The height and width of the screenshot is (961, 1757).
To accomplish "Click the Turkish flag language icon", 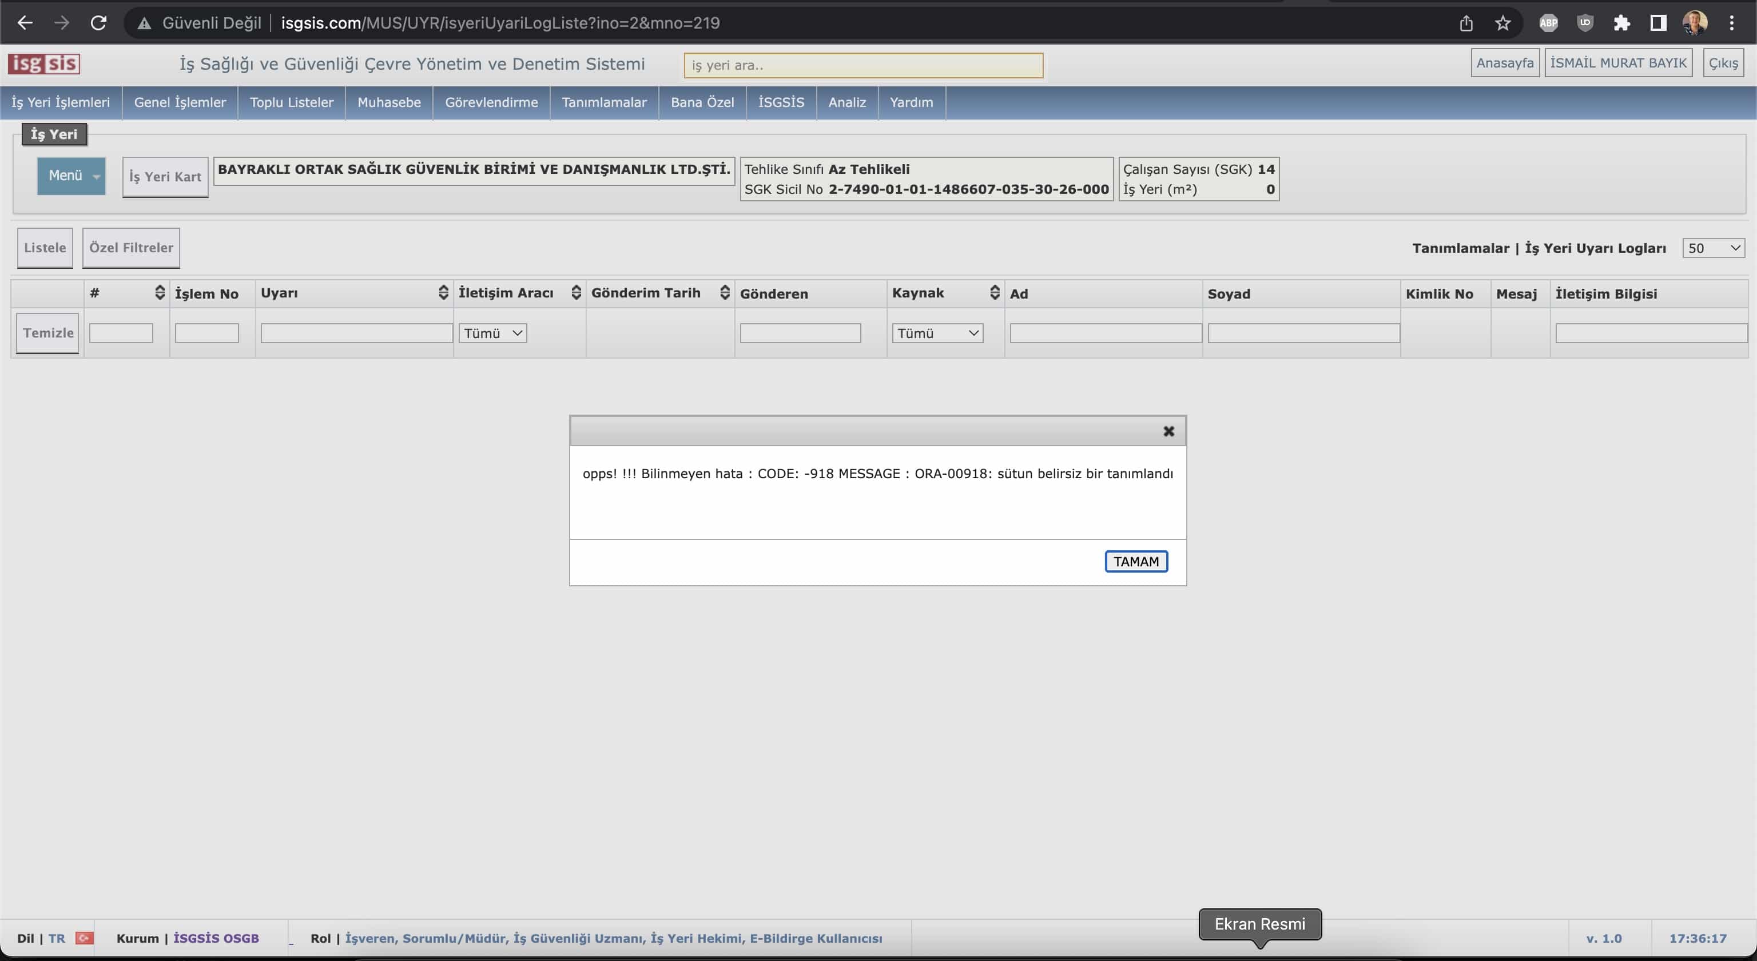I will 85,938.
